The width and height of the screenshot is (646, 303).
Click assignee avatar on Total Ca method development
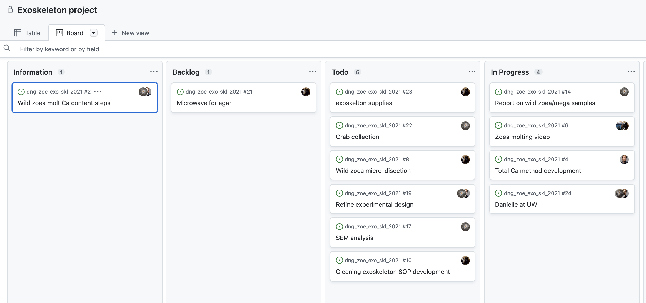624,159
